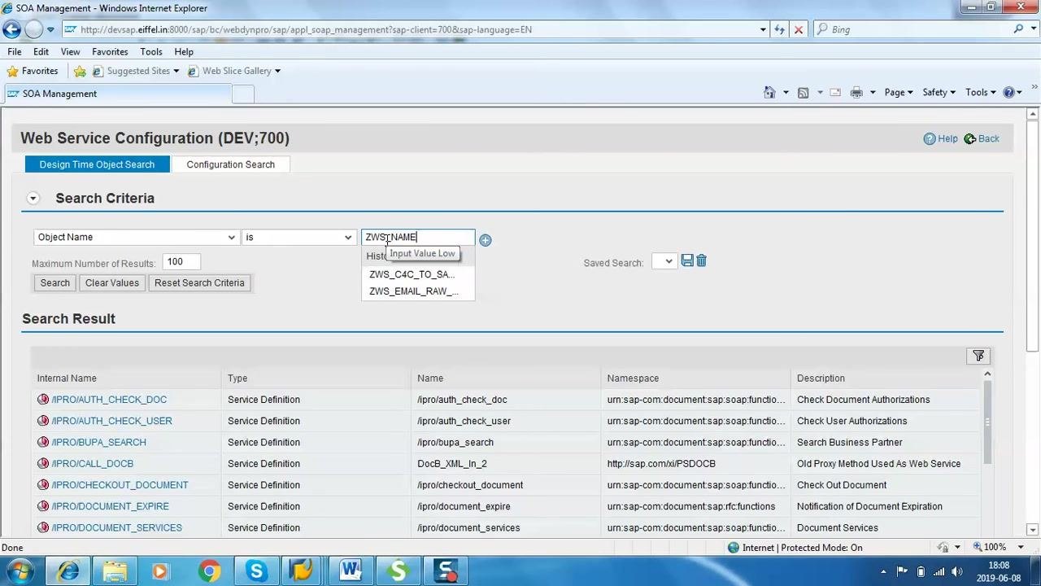Image resolution: width=1041 pixels, height=586 pixels.
Task: Open Chrome from the taskbar
Action: (x=209, y=571)
